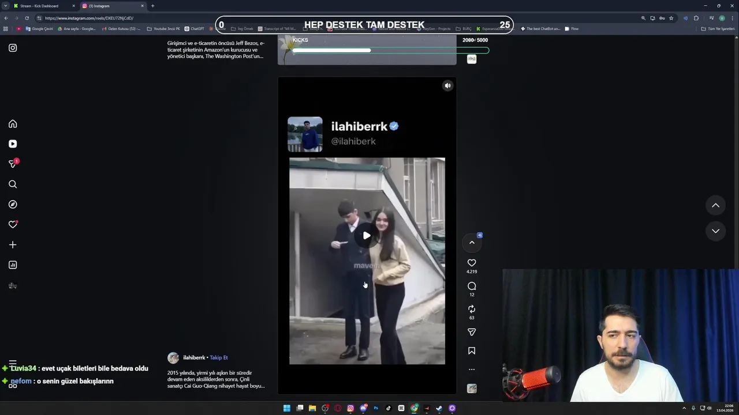Open the dashboard chart icon in sidebar
The width and height of the screenshot is (739, 415).
(13, 265)
